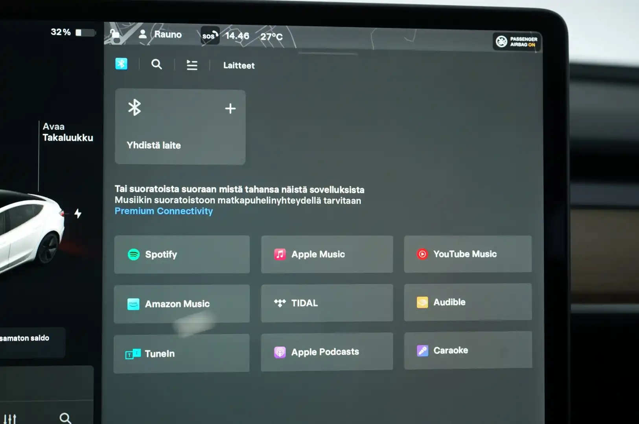Tap the battery level indicator showing 32 %
Image resolution: width=639 pixels, height=424 pixels.
73,32
